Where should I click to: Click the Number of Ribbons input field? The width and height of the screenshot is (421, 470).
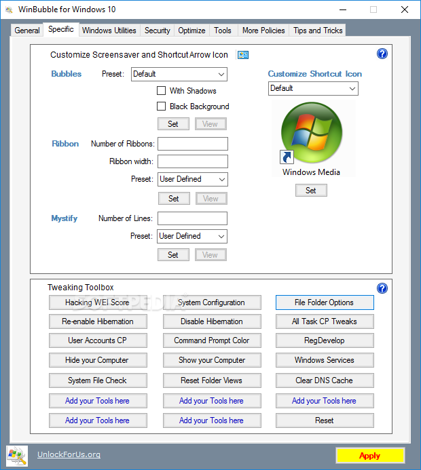(193, 144)
